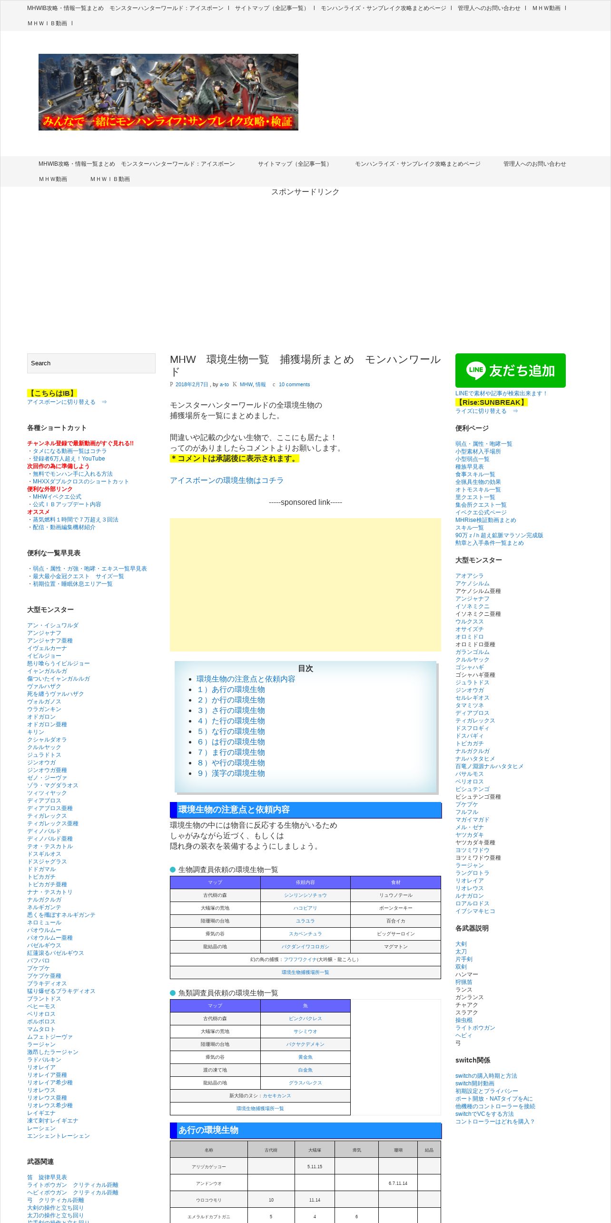Open アン・イシュワルダ monster link
Viewport: 611px width, 1223px height.
pyautogui.click(x=53, y=625)
